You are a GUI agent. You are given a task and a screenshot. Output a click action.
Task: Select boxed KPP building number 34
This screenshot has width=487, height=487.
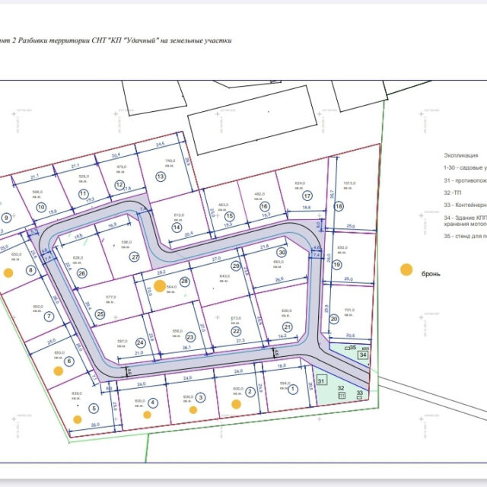363,355
